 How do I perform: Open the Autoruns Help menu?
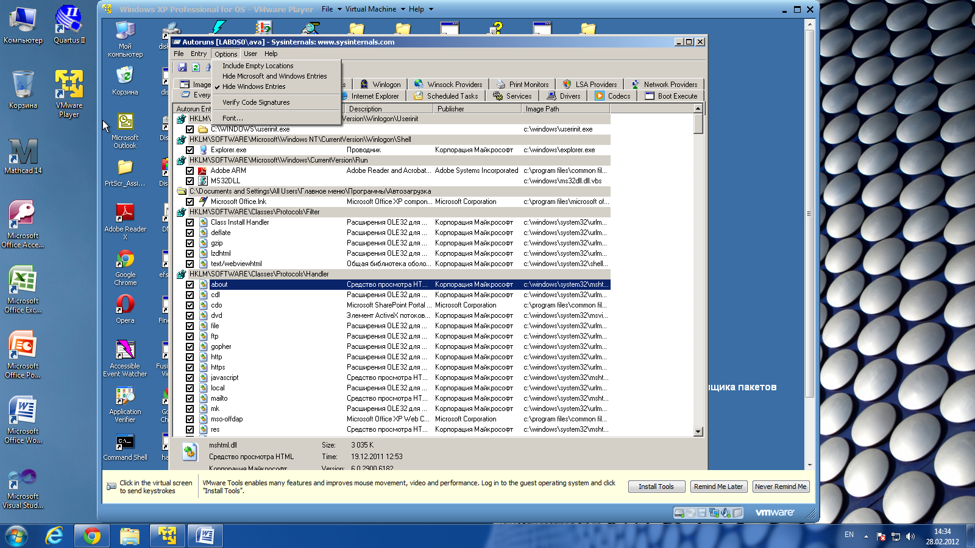[x=271, y=54]
